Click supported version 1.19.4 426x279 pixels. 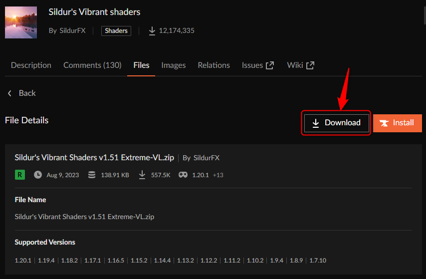click(x=46, y=261)
